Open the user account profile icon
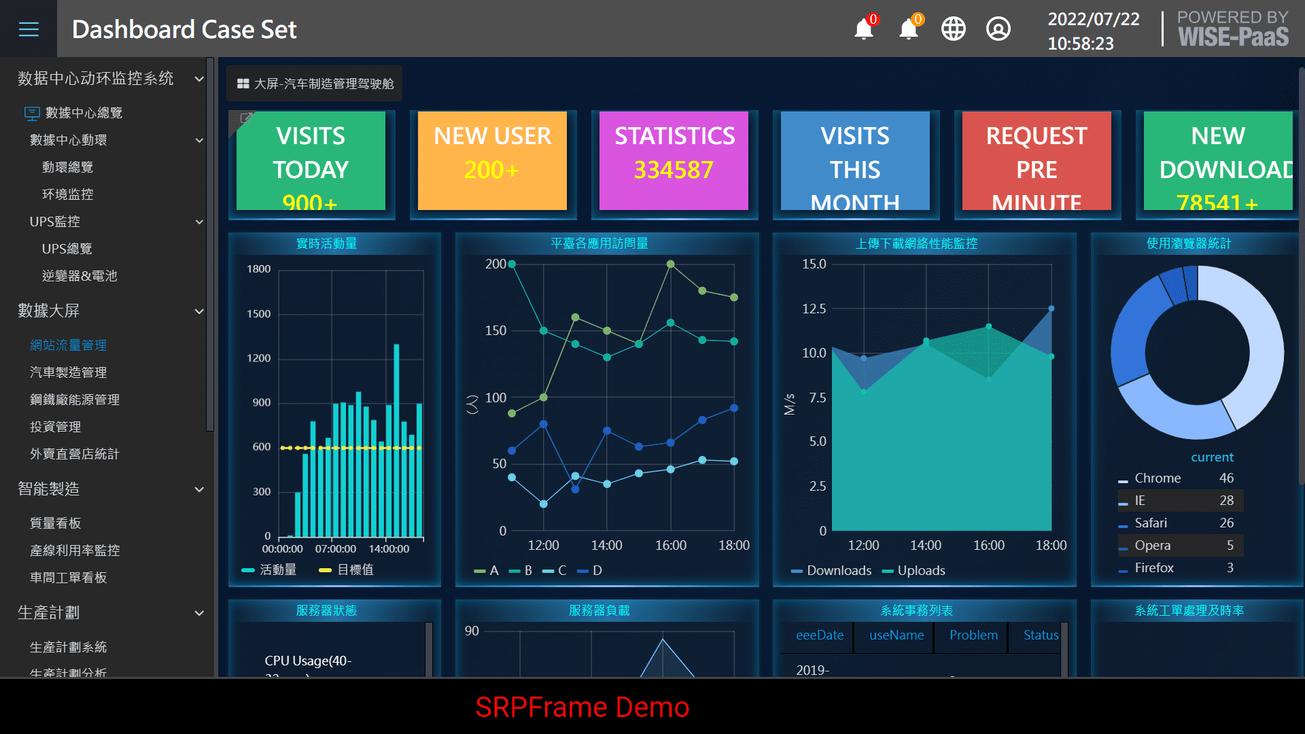 [x=998, y=29]
